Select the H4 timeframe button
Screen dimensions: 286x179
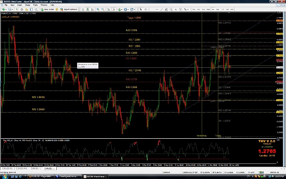pyautogui.click(x=218, y=9)
